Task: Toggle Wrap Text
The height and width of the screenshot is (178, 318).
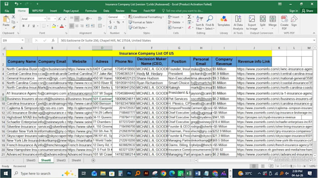Action: click(100, 19)
